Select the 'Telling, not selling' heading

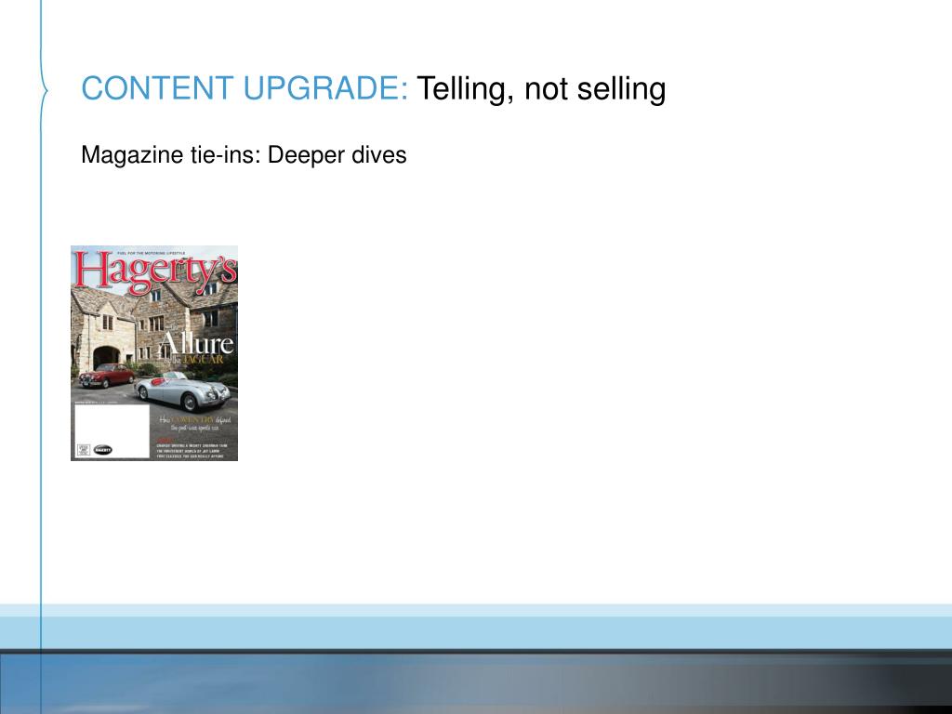click(x=541, y=89)
